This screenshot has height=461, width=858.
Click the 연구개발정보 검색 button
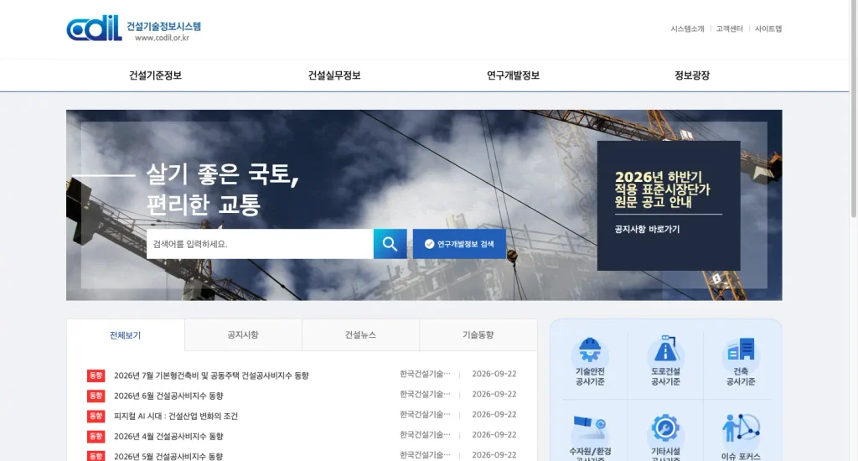pyautogui.click(x=459, y=244)
